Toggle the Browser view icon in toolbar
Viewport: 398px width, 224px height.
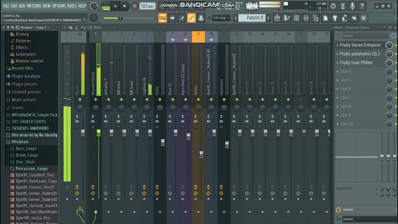(x=316, y=18)
